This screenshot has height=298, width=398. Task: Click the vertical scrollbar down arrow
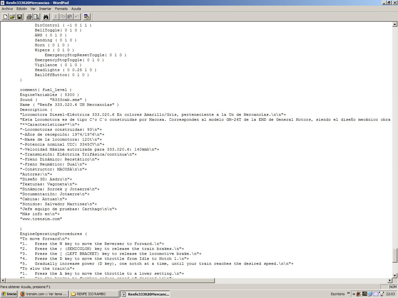[395, 275]
